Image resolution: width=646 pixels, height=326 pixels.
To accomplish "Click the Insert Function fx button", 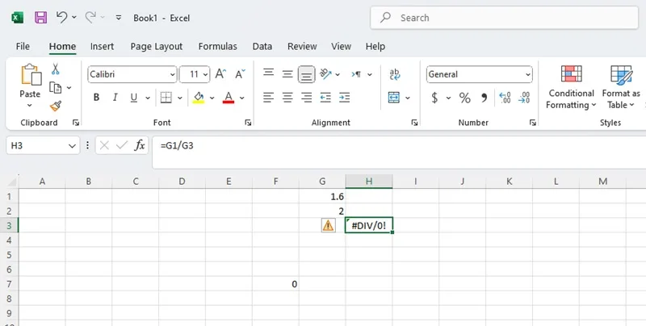I will [140, 145].
